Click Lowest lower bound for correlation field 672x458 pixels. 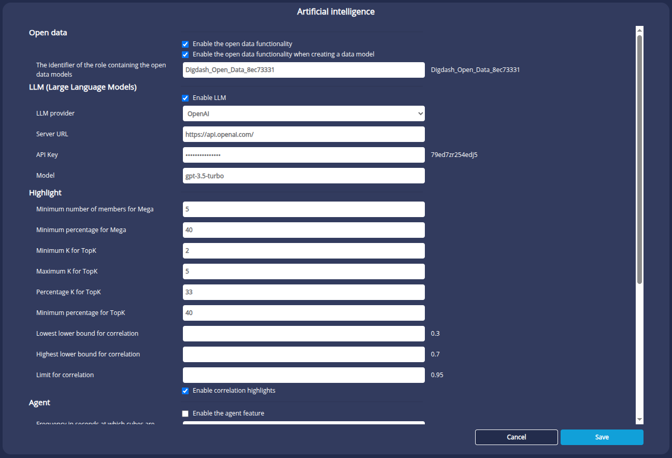tap(304, 334)
